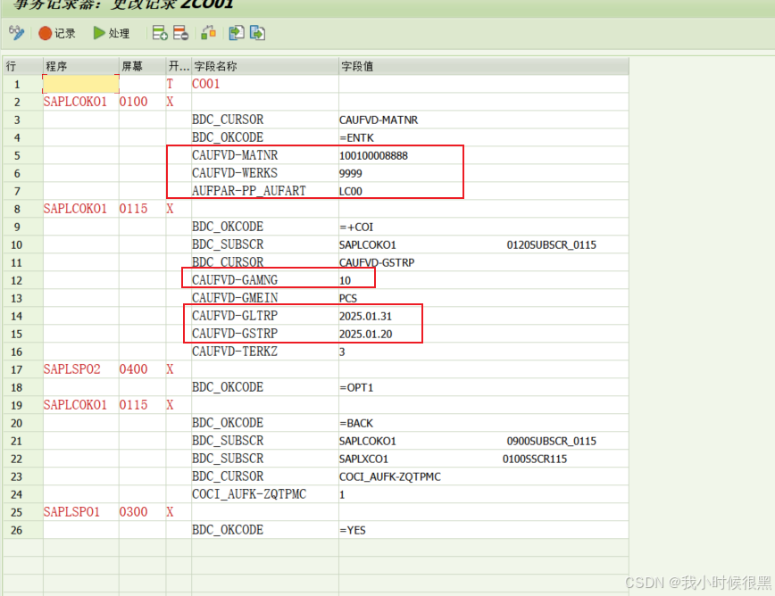Click the SAPLXCO1 value in row 22
Image resolution: width=775 pixels, height=596 pixels.
click(x=363, y=459)
